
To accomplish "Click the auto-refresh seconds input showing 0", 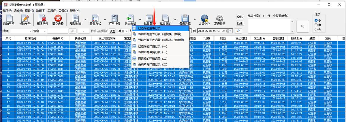I will (84, 31).
